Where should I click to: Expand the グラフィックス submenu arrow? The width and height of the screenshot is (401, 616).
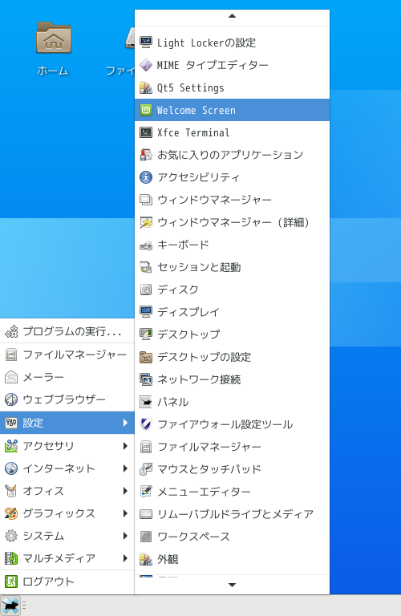pos(125,513)
